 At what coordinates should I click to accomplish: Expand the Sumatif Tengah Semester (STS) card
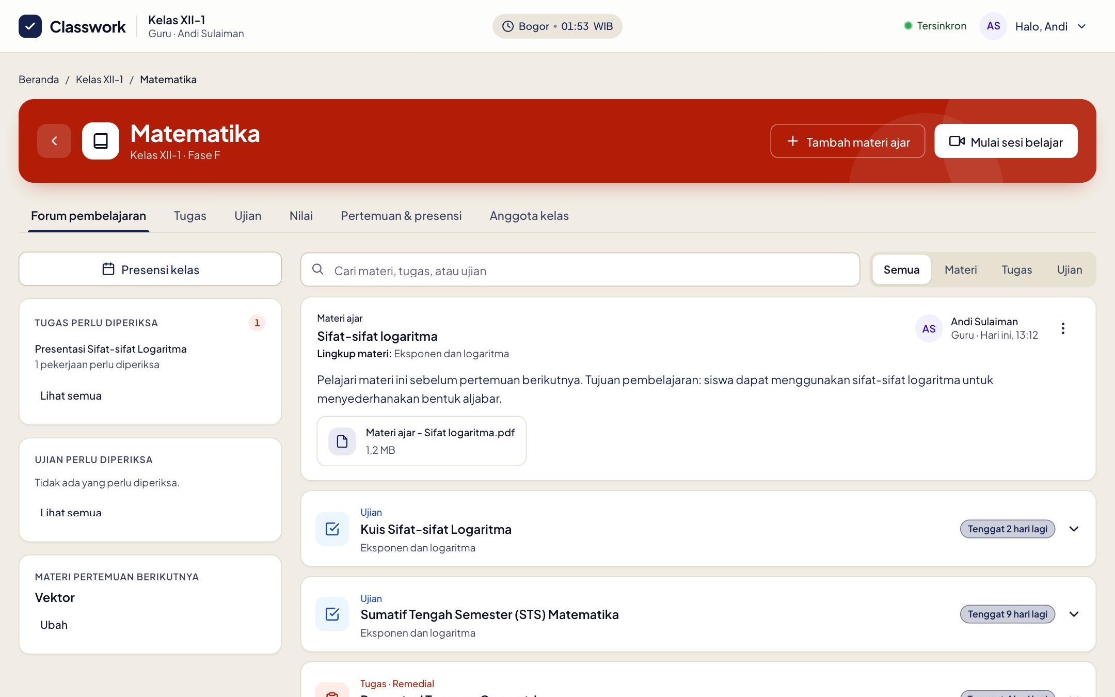coord(1074,614)
